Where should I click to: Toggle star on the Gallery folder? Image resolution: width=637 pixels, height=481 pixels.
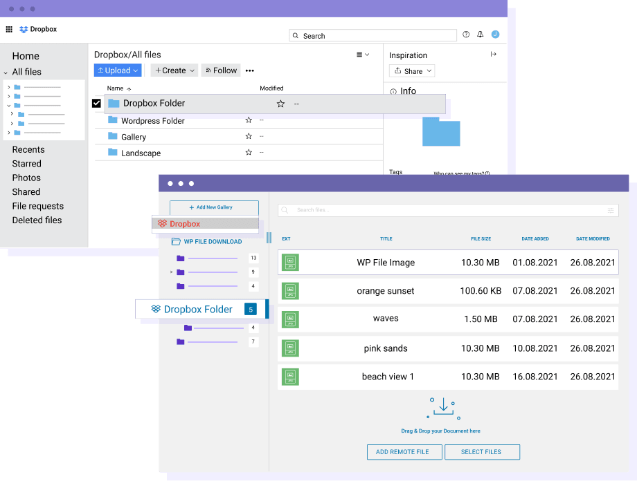tap(249, 136)
